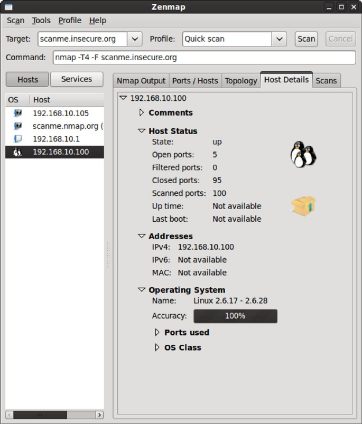Switch to the Topology tab

click(x=241, y=81)
